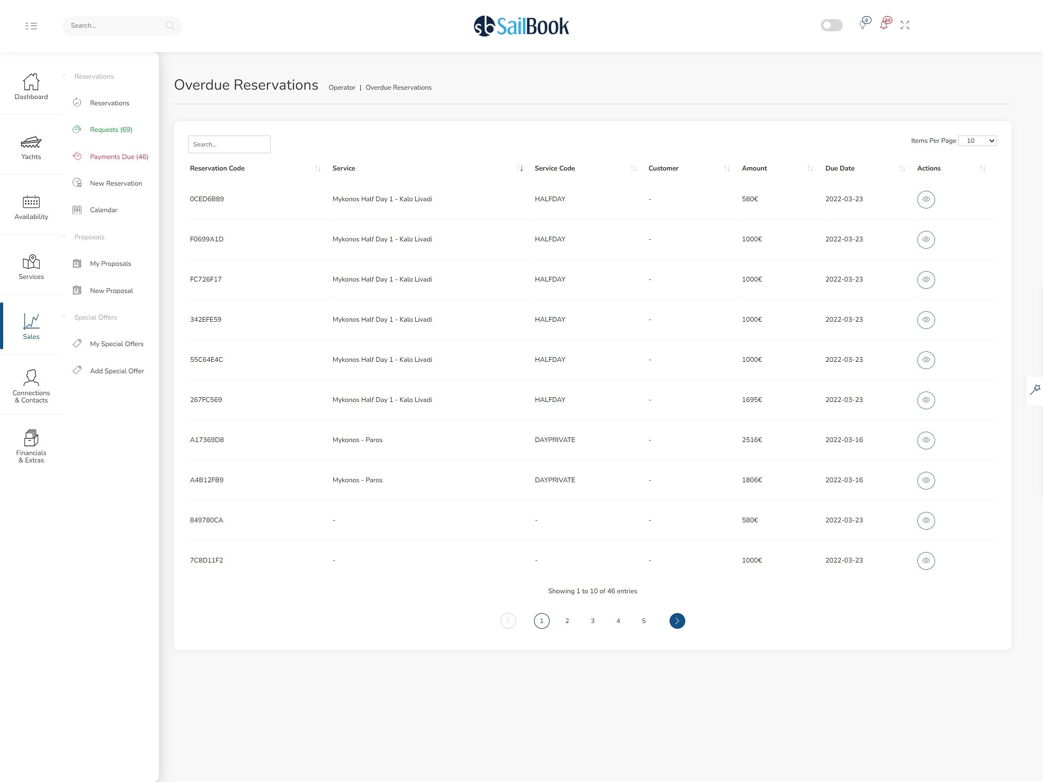This screenshot has height=782, width=1043.
Task: Toggle the dark mode switch in header
Action: point(831,25)
